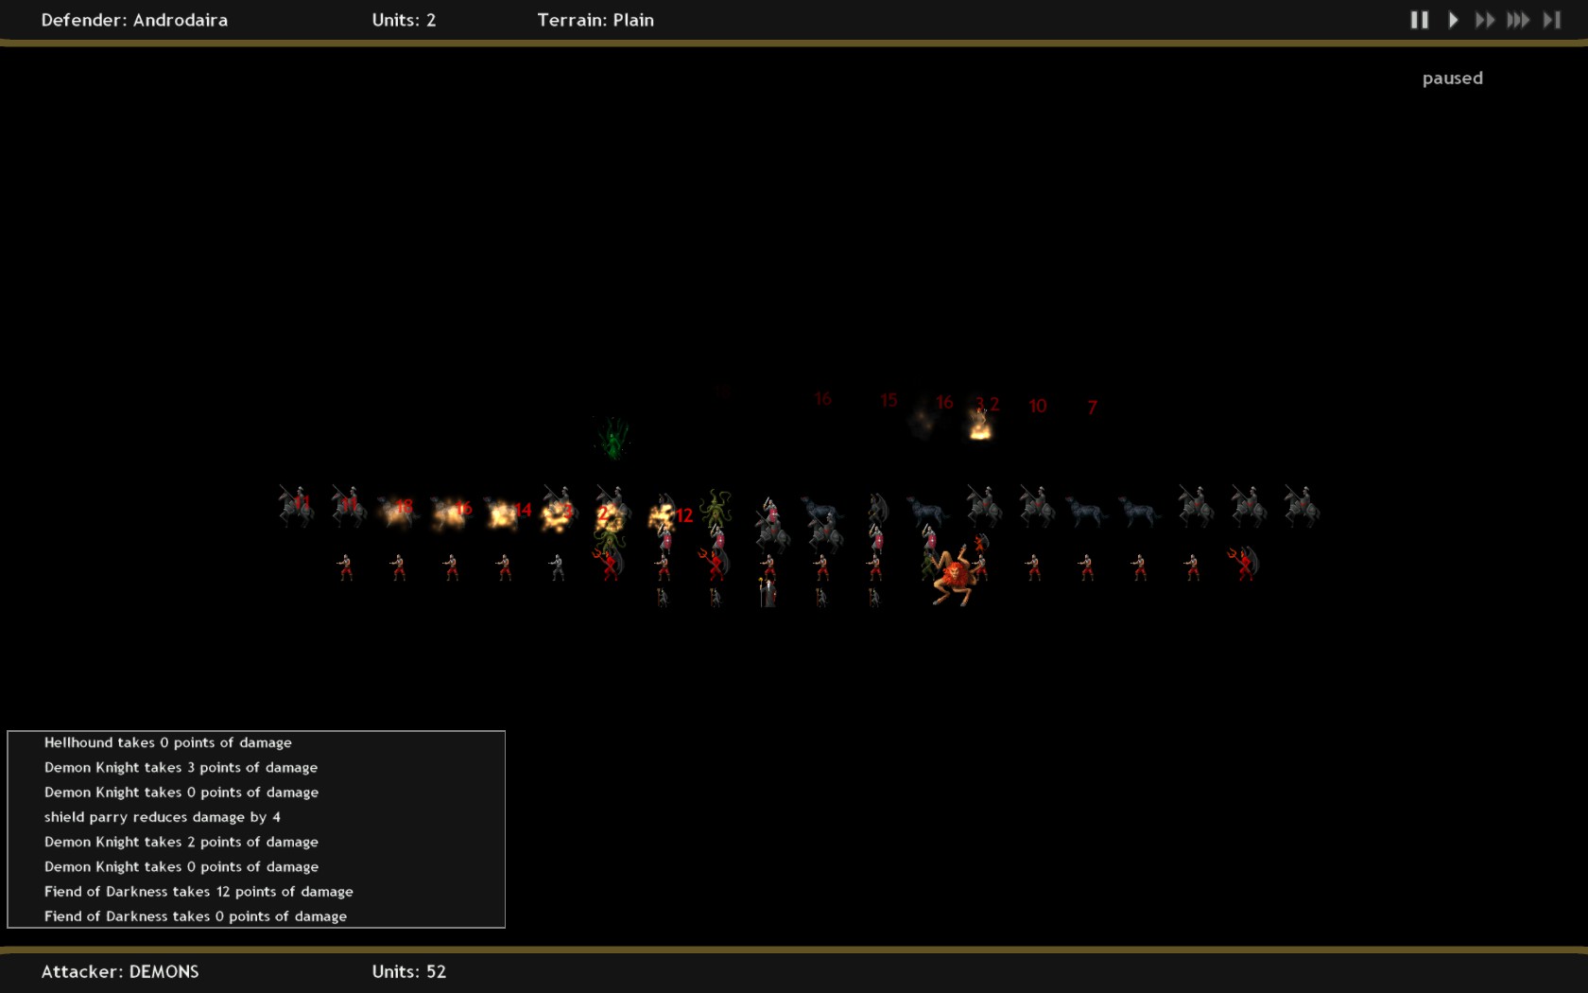Click the grey-robed wizard holding a staff
This screenshot has height=993, width=1588.
click(x=768, y=592)
